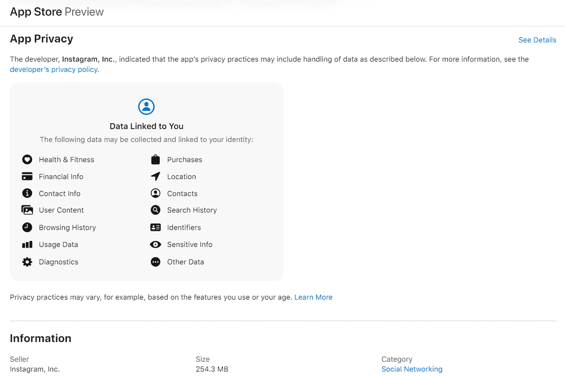The height and width of the screenshot is (376, 565).
Task: Open the developer's privacy policy link
Action: pyautogui.click(x=54, y=69)
